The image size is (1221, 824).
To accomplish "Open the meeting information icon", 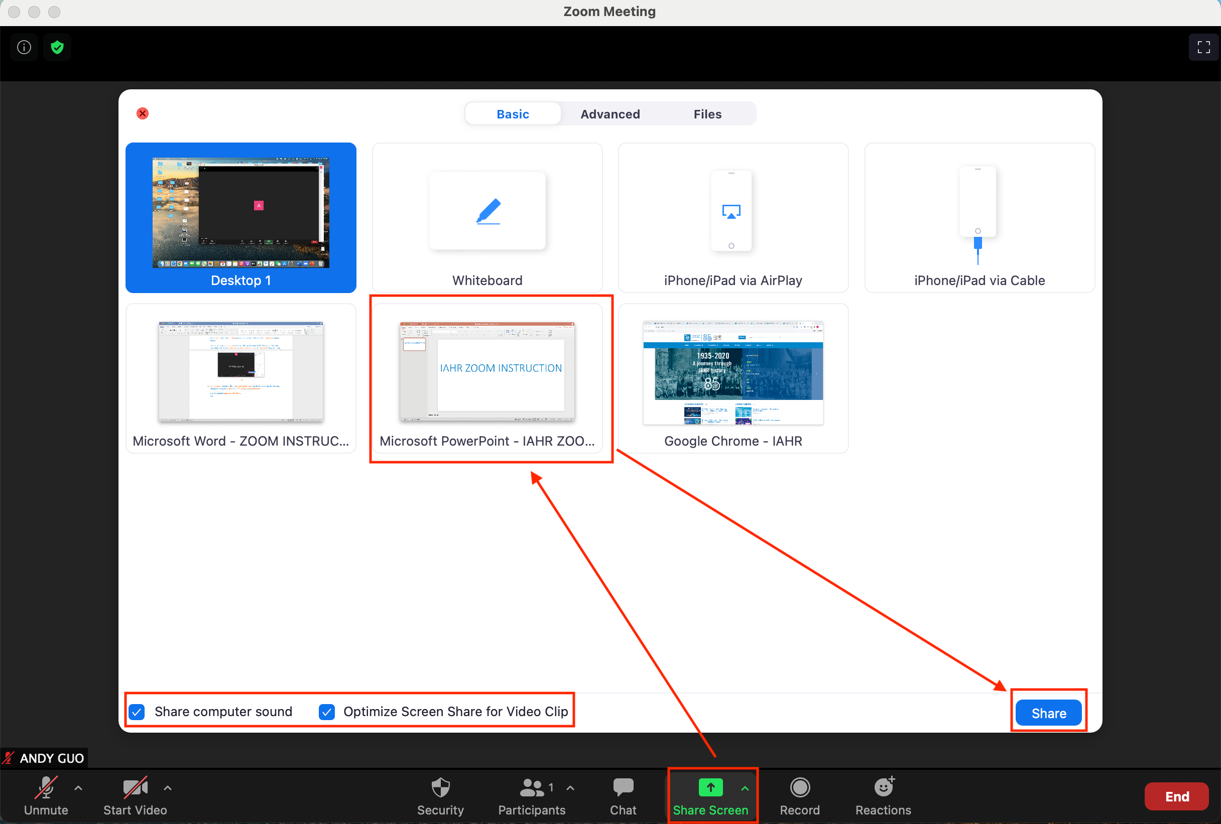I will (24, 47).
